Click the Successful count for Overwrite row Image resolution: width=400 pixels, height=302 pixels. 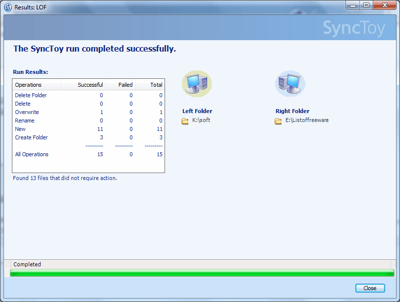click(102, 112)
